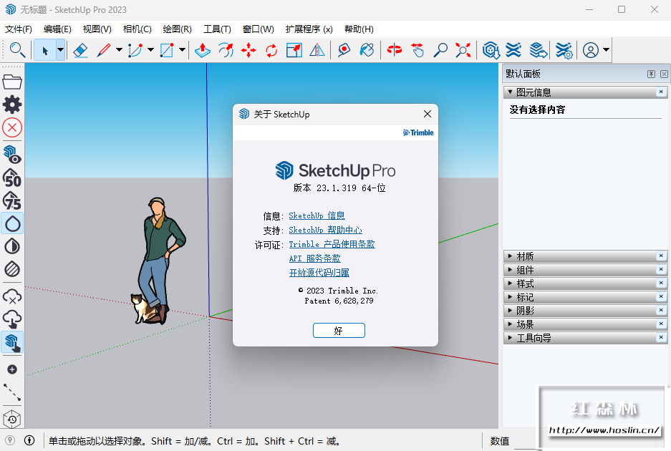Toggle the water-drop style button in sidebar

click(x=12, y=223)
